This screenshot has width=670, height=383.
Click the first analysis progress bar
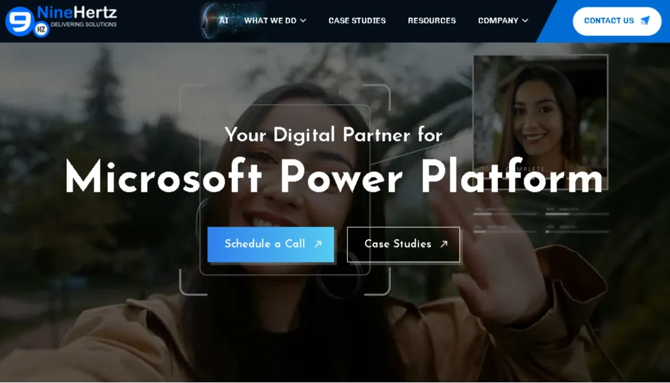tap(505, 214)
